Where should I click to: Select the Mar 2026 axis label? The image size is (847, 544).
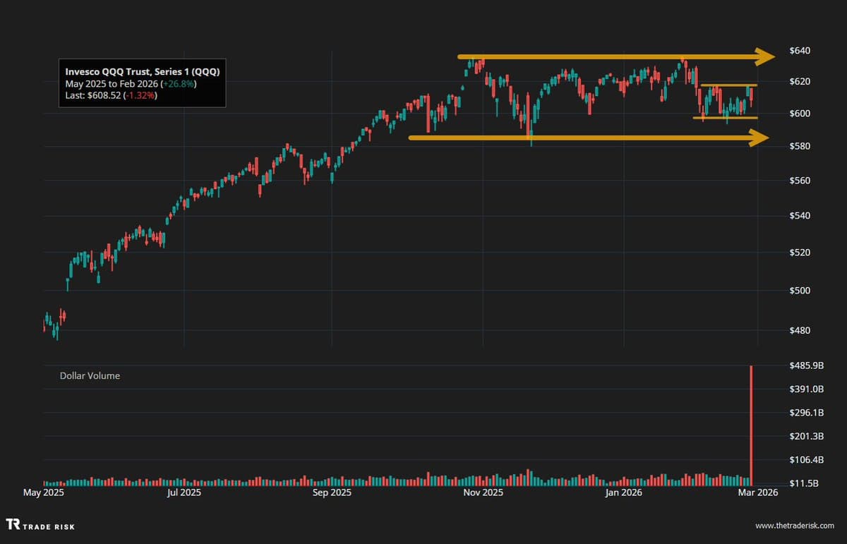pos(759,492)
